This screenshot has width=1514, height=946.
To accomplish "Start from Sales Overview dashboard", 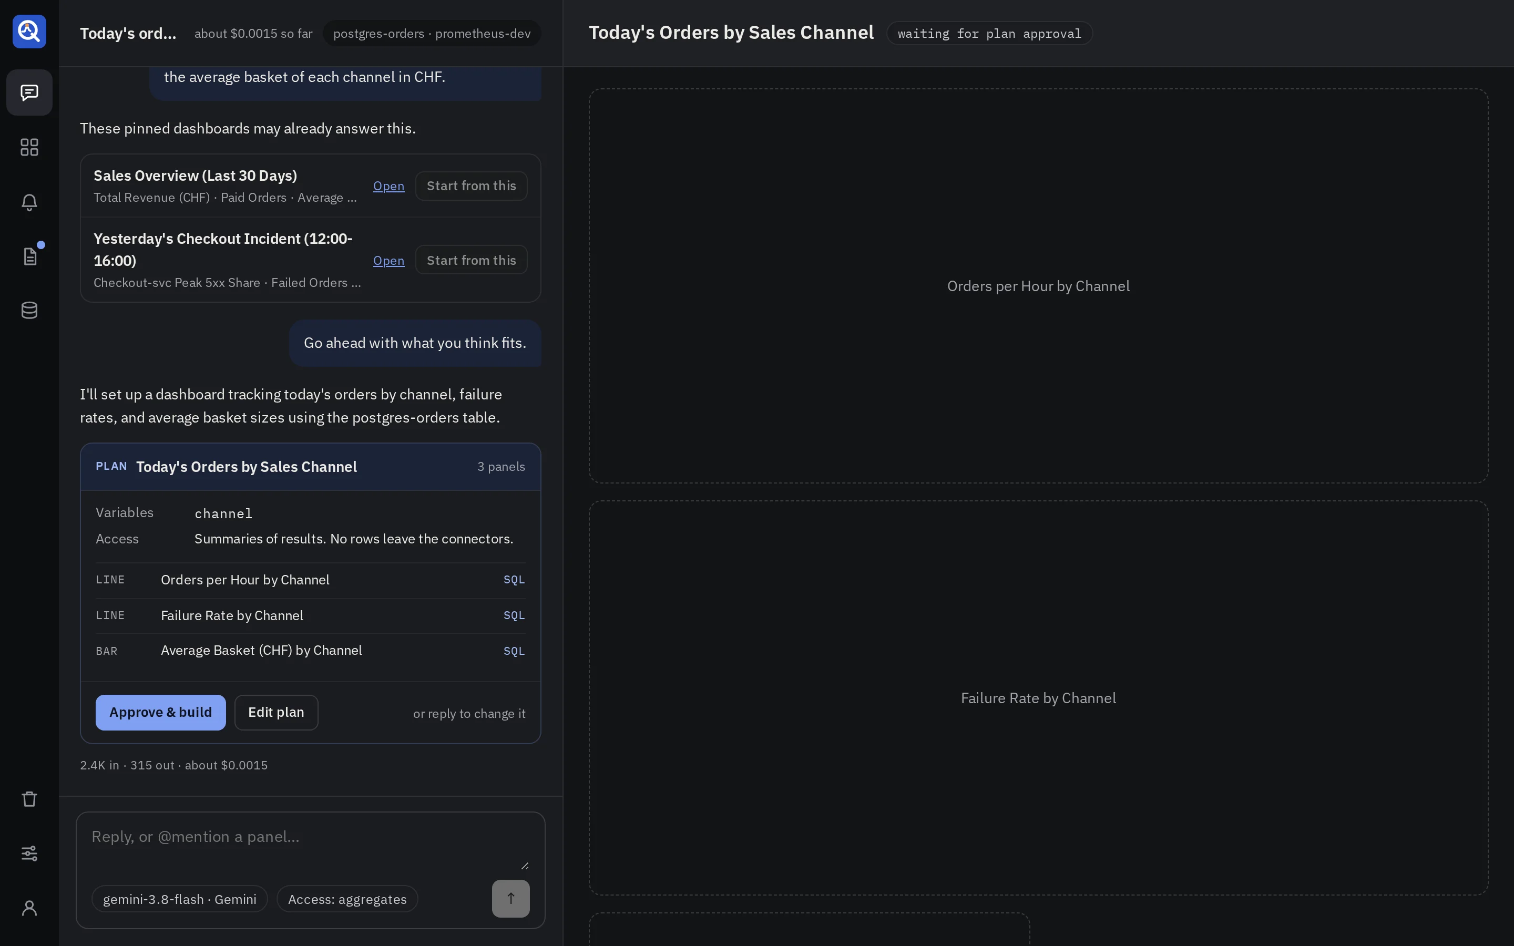I will click(471, 186).
